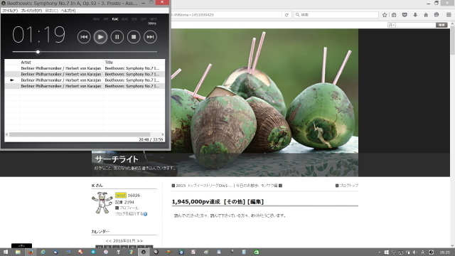Click the seek bar handle in player
This screenshot has width=455, height=256.
(38, 52)
